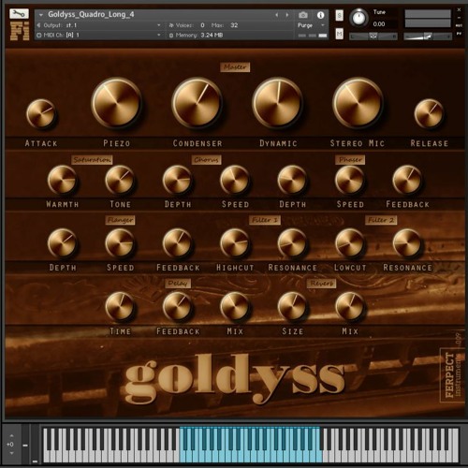Click the pitch bend wheel beside the keyboard

[x=25, y=445]
